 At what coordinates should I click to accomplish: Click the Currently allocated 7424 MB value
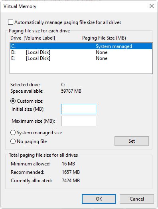tap(71, 181)
